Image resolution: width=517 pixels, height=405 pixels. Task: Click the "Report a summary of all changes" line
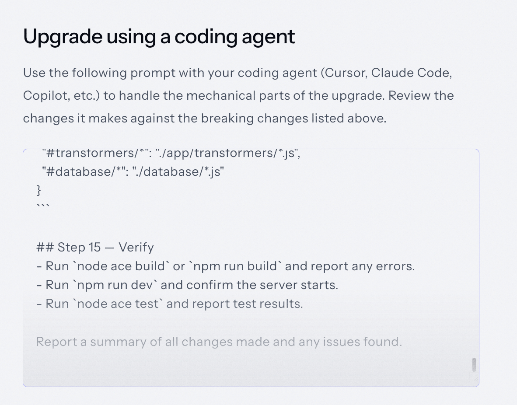[x=219, y=342]
